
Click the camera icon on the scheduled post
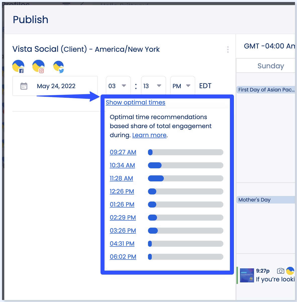click(x=281, y=271)
